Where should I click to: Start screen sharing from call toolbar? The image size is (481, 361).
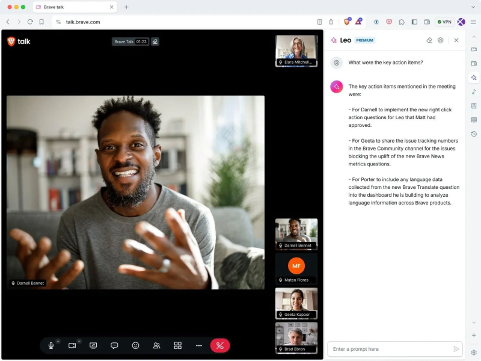coord(93,345)
